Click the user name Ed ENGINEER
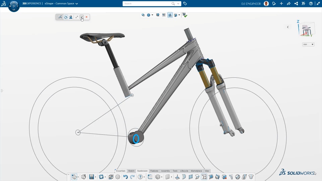Screen dimensions: 322x181 (251, 3)
